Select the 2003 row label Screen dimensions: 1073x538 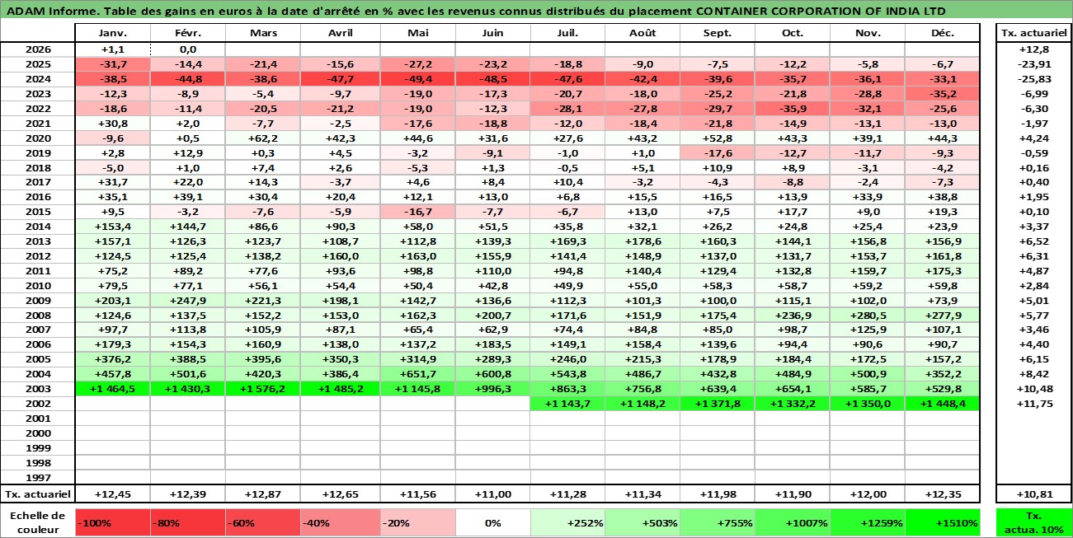click(38, 389)
